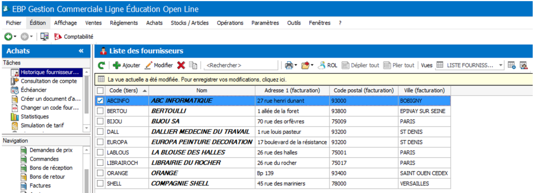
Task: Check the BIJOU row checkbox
Action: pos(100,122)
